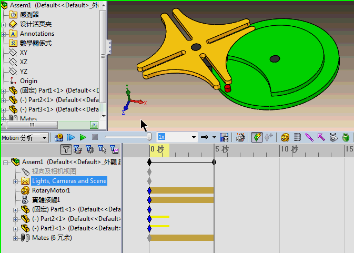Select the XZ plane
Image resolution: width=354 pixels, height=253 pixels.
click(24, 62)
